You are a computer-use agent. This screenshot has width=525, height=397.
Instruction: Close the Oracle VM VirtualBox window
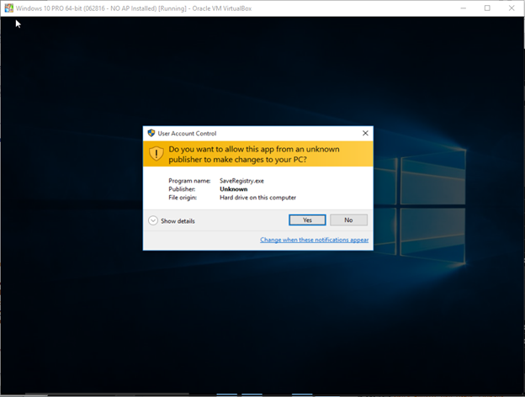point(512,8)
